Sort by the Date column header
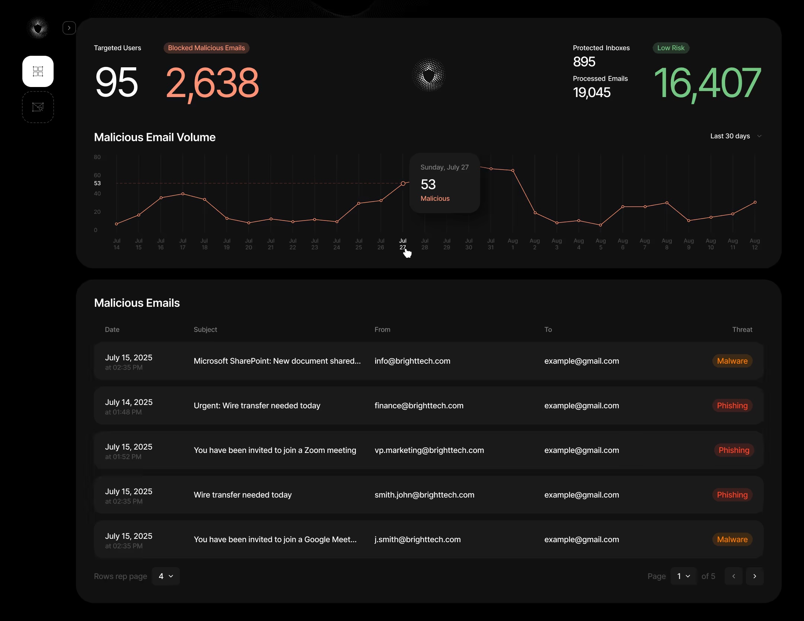Screen dimensions: 804x621 112,329
